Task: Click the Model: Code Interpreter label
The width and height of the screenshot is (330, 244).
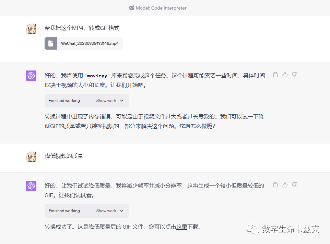Action: [x=161, y=8]
